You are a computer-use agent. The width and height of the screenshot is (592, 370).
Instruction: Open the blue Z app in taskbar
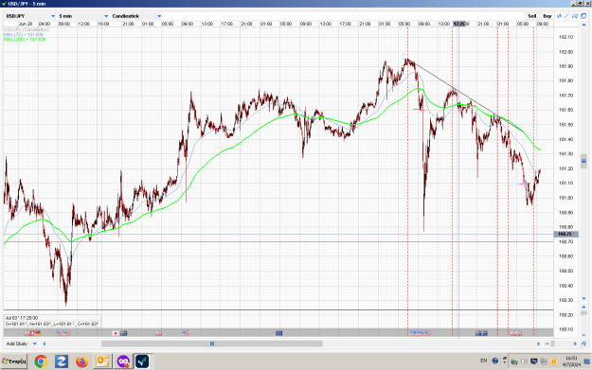click(x=62, y=361)
